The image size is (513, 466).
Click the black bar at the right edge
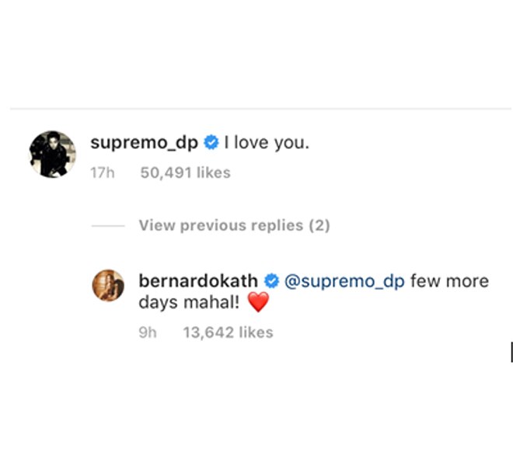[x=511, y=352]
